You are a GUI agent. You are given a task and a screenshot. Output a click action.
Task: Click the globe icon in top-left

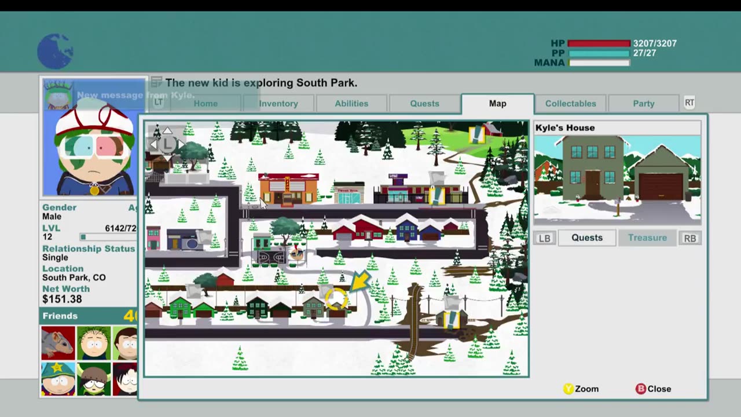[x=55, y=51]
